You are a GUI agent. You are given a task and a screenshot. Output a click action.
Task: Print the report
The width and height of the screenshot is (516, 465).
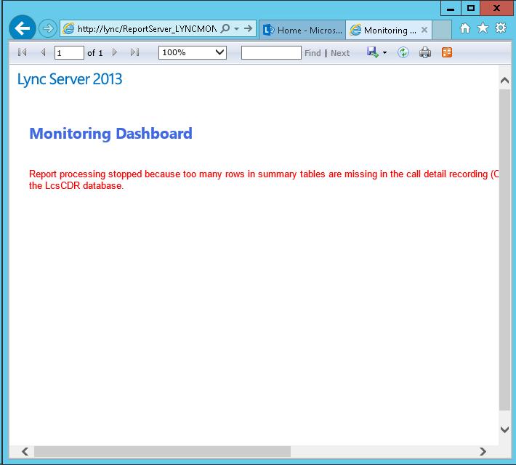tap(425, 52)
